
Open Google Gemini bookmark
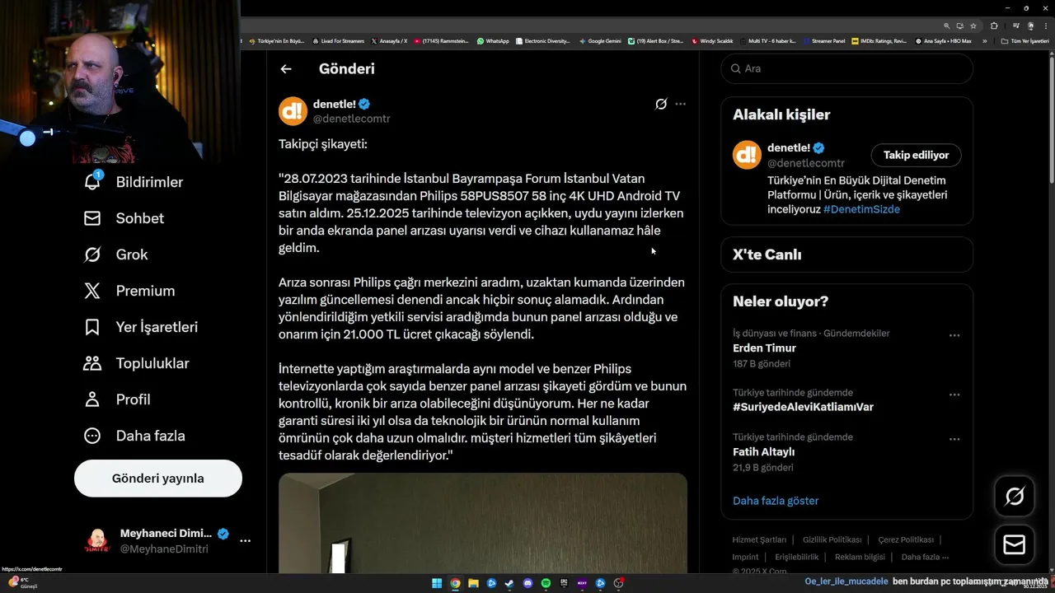click(600, 40)
